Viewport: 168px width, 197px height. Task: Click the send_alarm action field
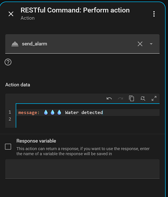tap(82, 44)
